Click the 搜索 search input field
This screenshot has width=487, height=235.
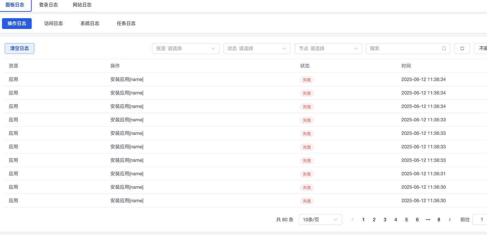point(404,49)
